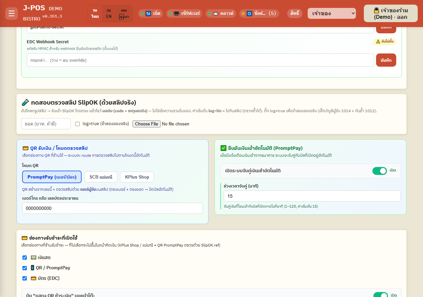The width and height of the screenshot is (423, 297).
Task: Toggle auto payment matching switch
Action: [380, 171]
